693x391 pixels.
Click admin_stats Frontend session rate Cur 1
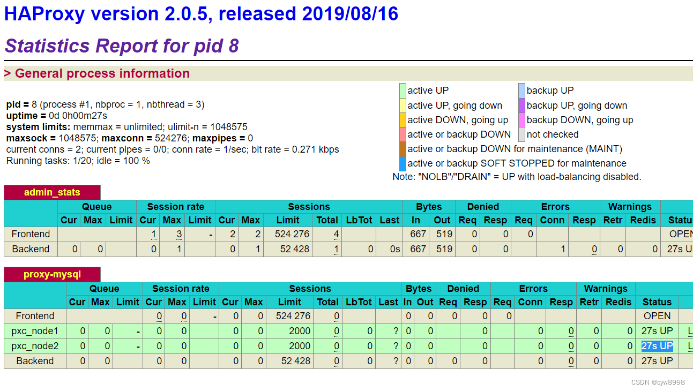154,234
